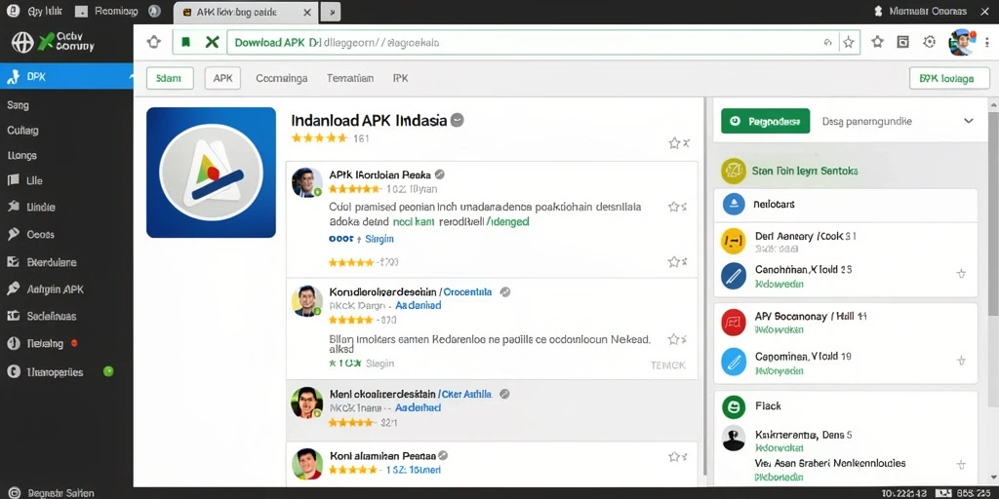Click the new tab dropdown button

click(331, 12)
